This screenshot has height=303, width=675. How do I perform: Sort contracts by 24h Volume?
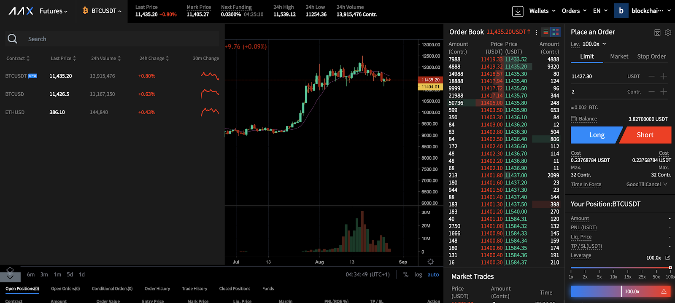106,59
